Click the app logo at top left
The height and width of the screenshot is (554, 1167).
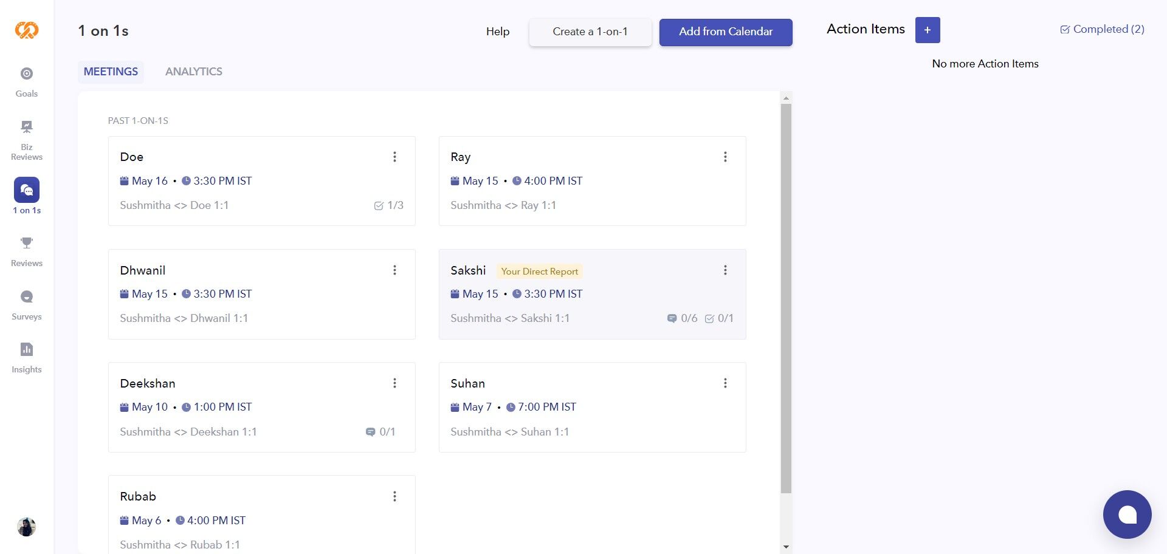coord(27,30)
